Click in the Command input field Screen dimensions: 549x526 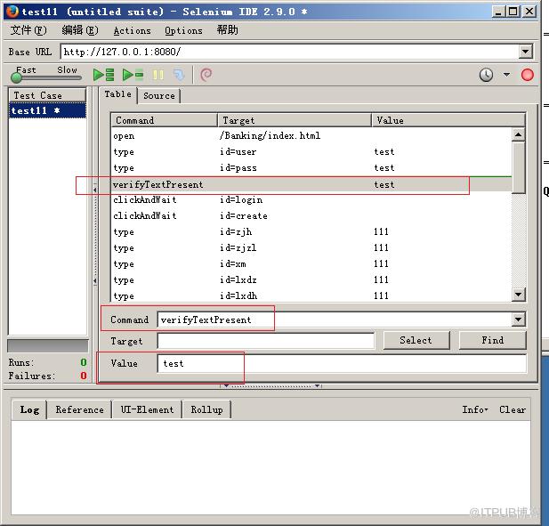[x=335, y=320]
